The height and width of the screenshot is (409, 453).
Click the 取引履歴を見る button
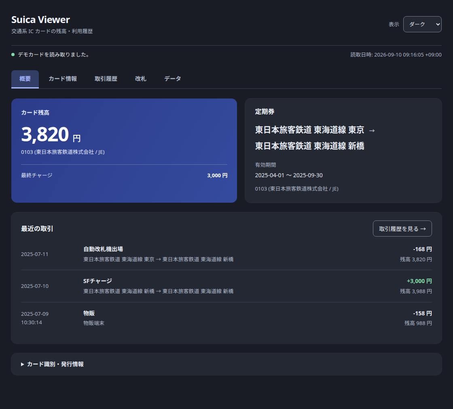point(402,229)
